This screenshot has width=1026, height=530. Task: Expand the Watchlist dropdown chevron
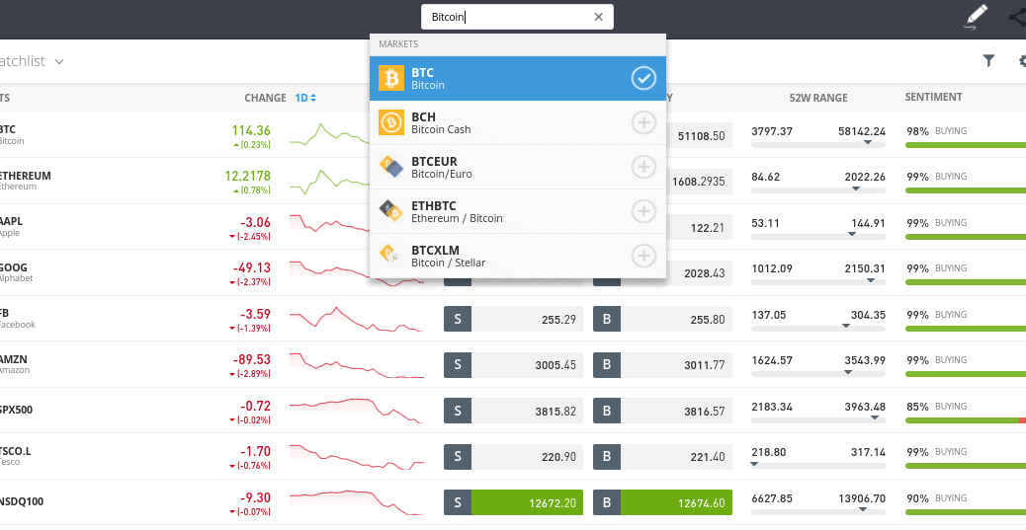[59, 61]
